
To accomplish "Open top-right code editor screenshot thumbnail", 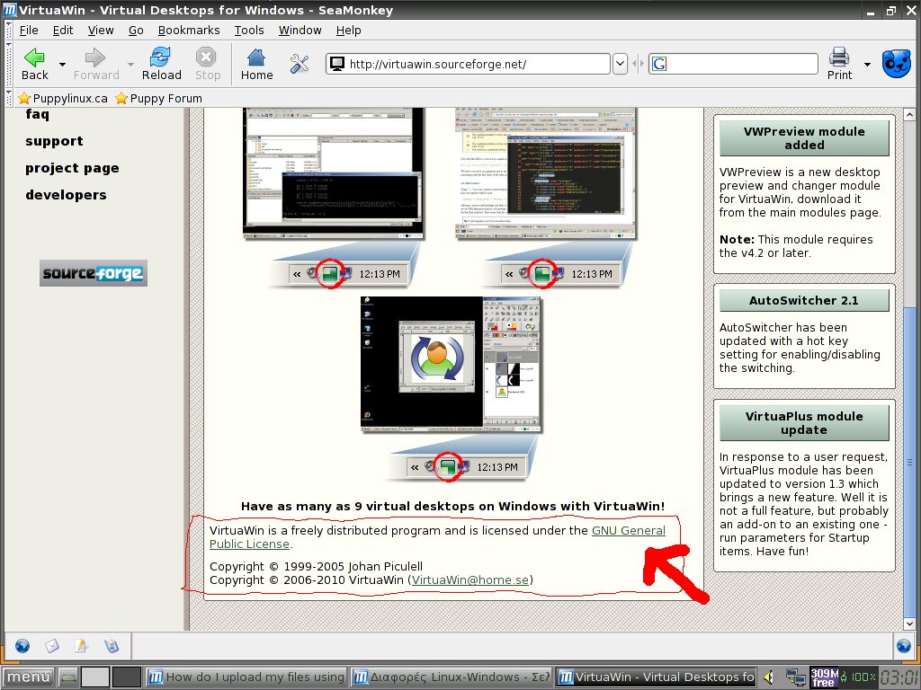I will [546, 173].
